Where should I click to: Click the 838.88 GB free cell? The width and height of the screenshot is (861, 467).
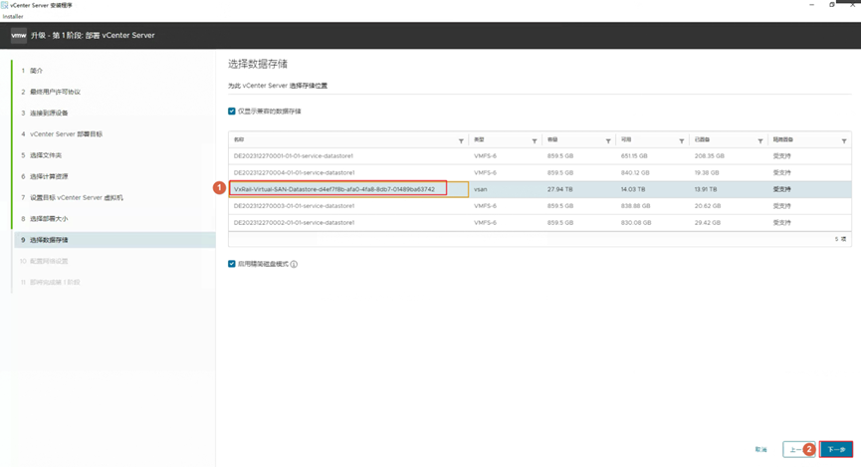click(x=635, y=206)
